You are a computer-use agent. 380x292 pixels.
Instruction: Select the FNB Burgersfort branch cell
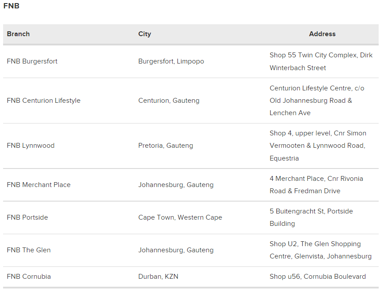tap(32, 61)
